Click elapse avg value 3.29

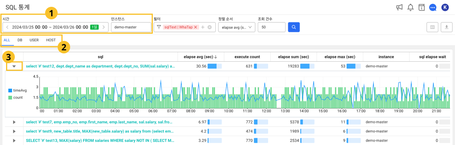(202, 140)
